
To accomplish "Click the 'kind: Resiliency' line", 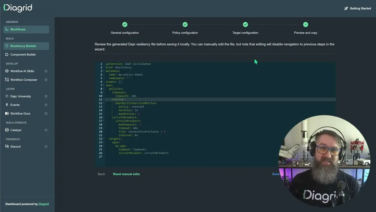I will 118,68.
